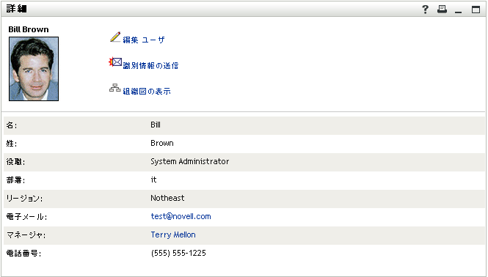This screenshot has width=488, height=277.
Task: Open the 識別情報の送信 link
Action: point(150,66)
